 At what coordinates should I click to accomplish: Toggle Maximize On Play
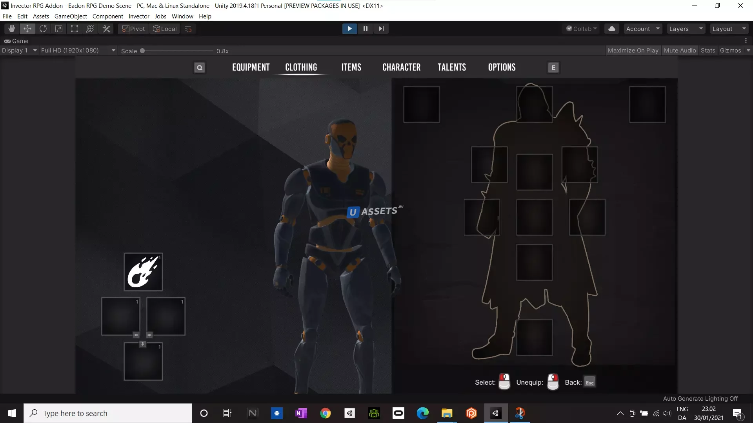(633, 51)
